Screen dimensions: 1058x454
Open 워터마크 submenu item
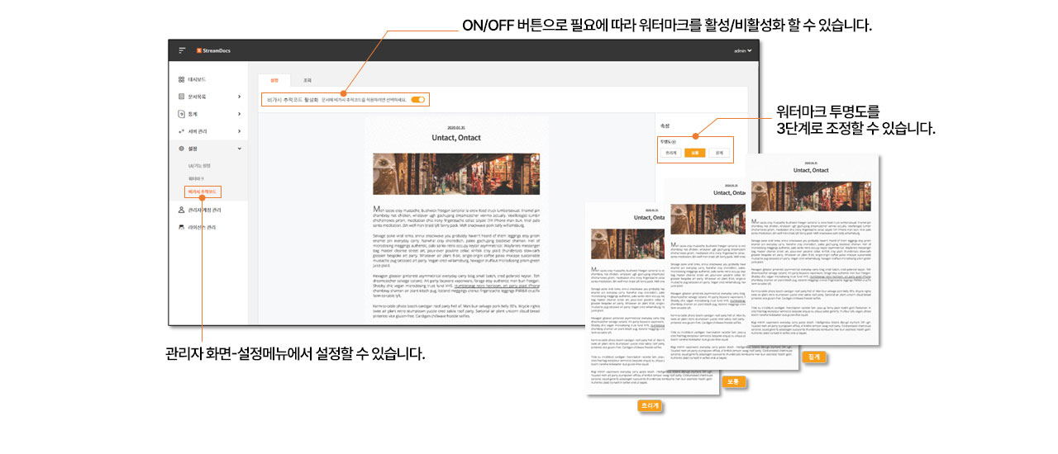tap(196, 178)
